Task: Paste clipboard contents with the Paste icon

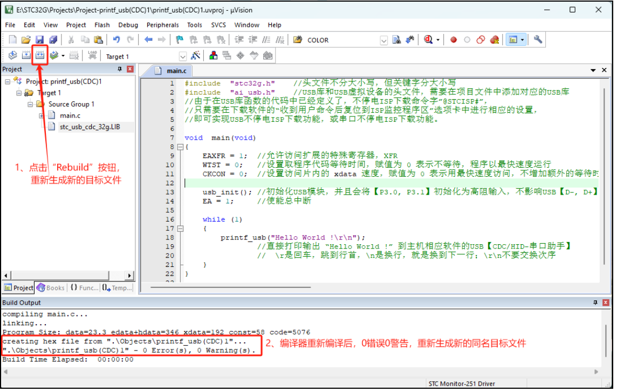Action: [x=98, y=40]
